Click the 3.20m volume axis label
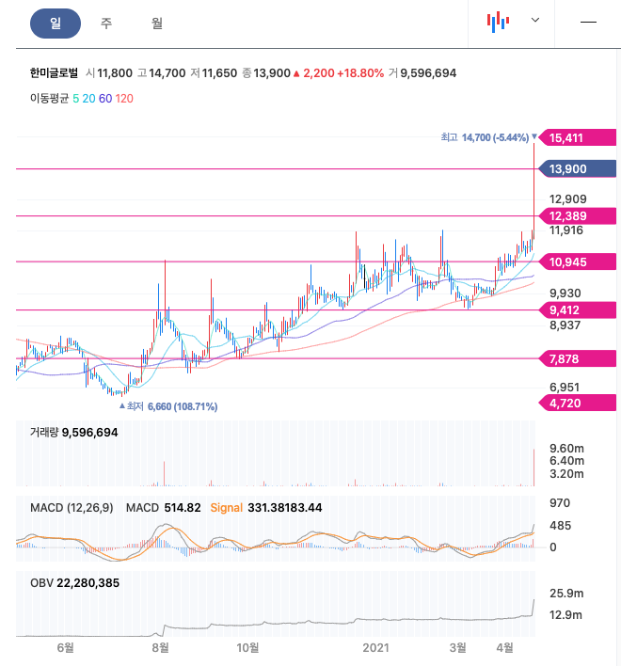The width and height of the screenshot is (621, 666). [x=566, y=473]
